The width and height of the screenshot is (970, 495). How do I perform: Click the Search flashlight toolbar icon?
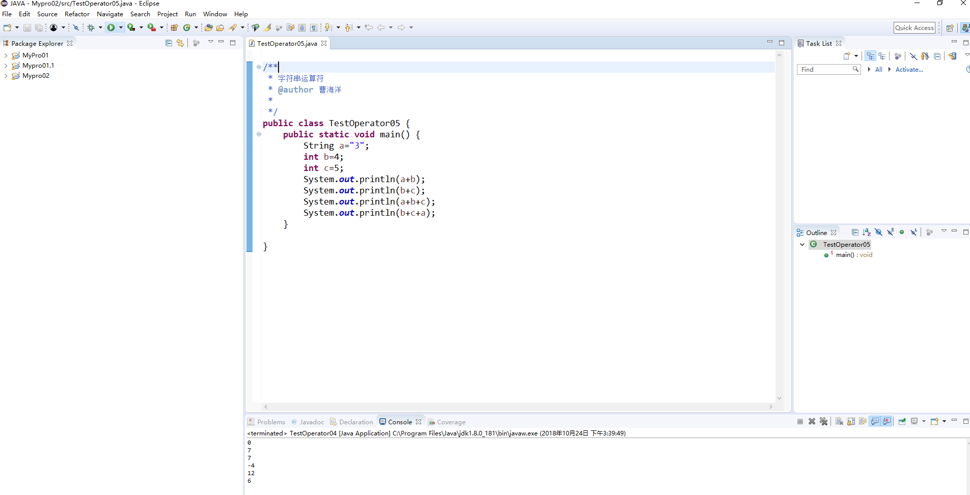tap(233, 27)
